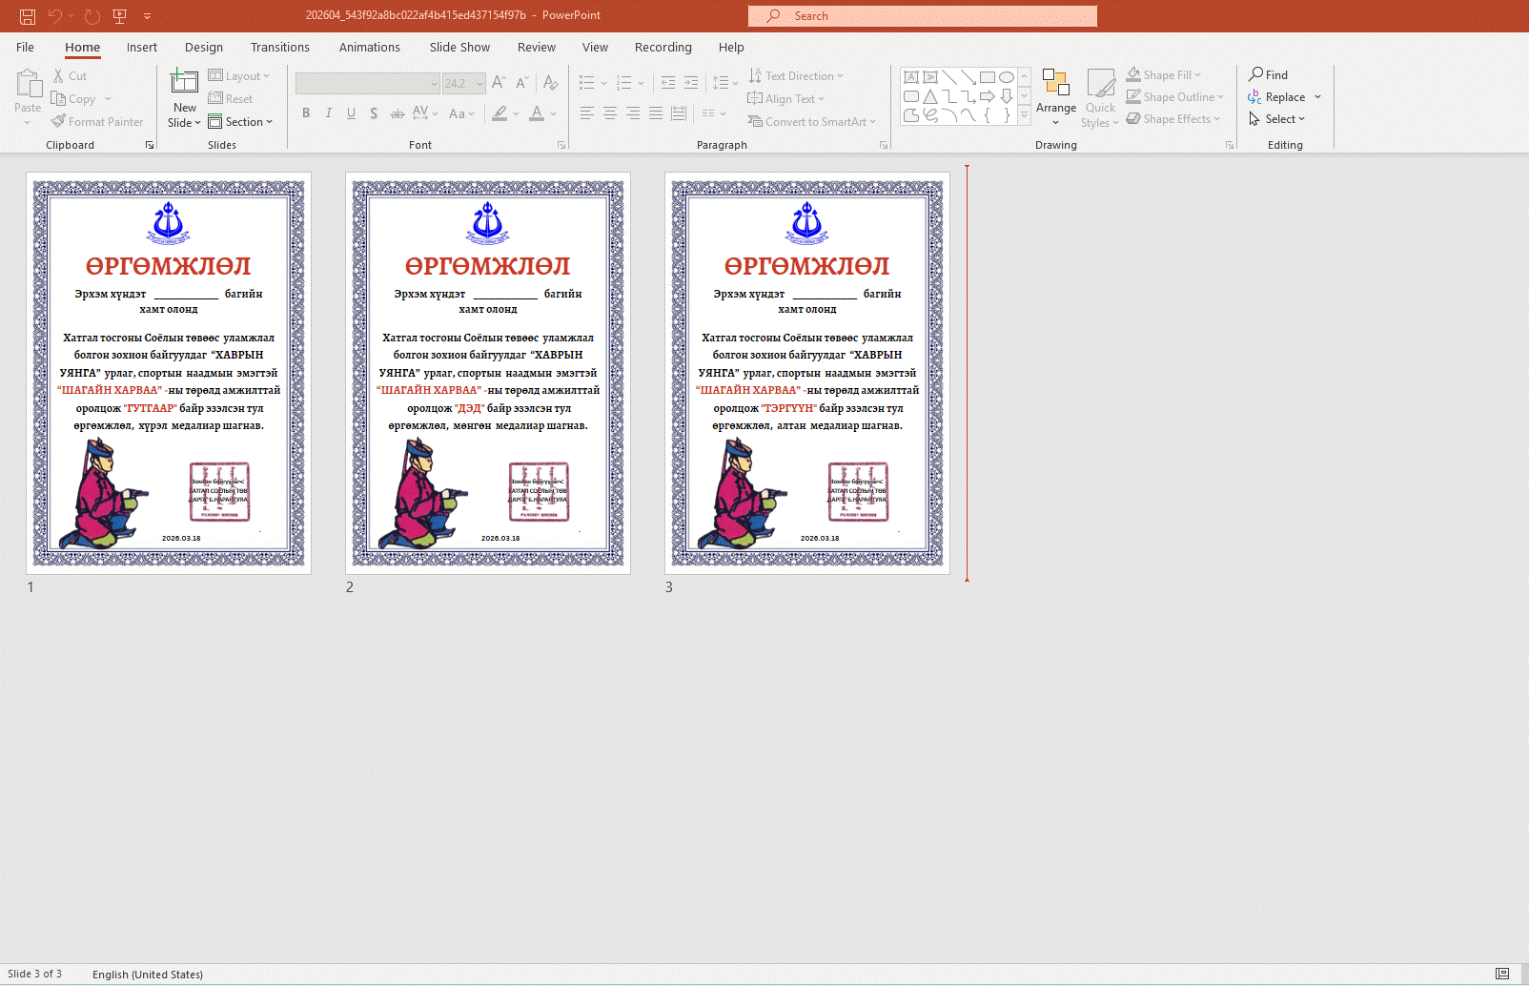
Task: Click the Arrange icon
Action: tap(1055, 83)
